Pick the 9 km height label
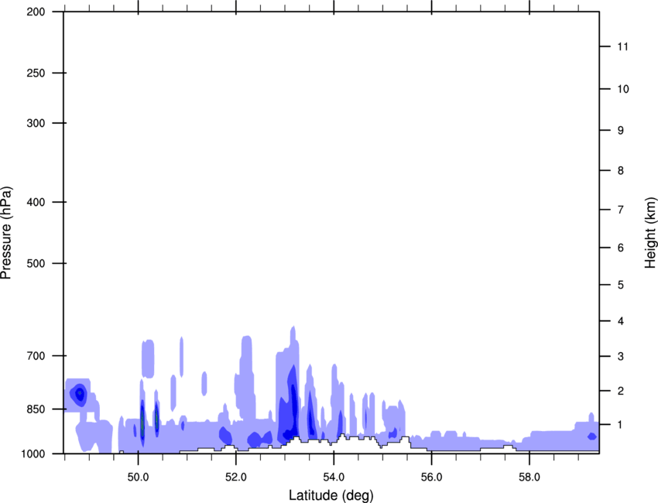658x503 pixels. [621, 131]
